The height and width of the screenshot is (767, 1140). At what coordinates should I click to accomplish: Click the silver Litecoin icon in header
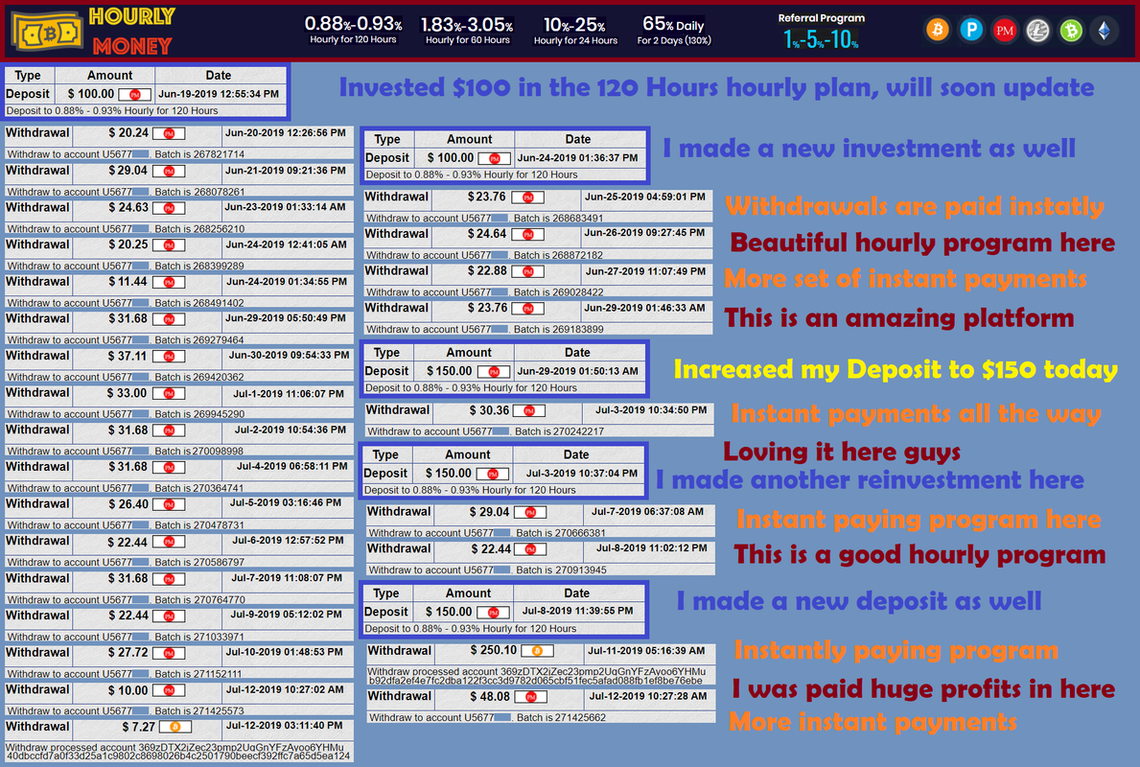tap(1037, 31)
